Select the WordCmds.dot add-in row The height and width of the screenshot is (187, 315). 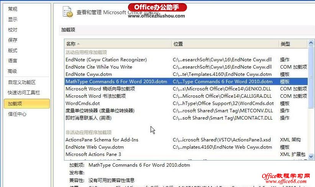[186, 103]
